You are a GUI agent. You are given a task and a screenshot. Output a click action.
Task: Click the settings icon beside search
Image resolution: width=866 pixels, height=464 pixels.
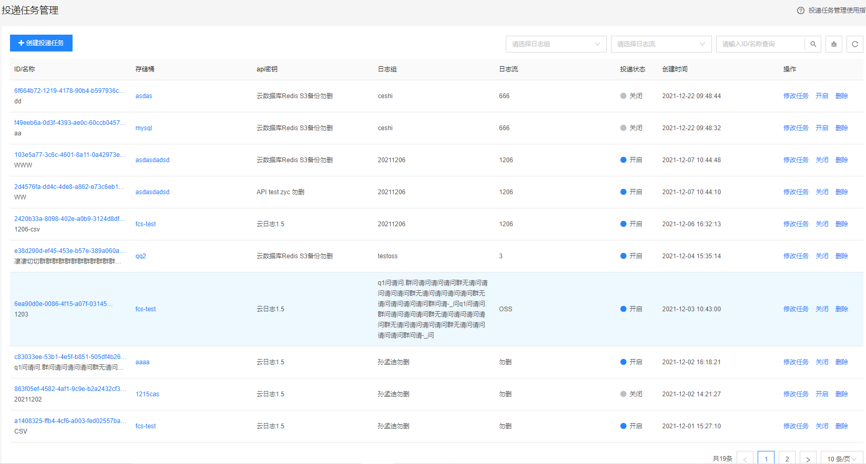[834, 44]
